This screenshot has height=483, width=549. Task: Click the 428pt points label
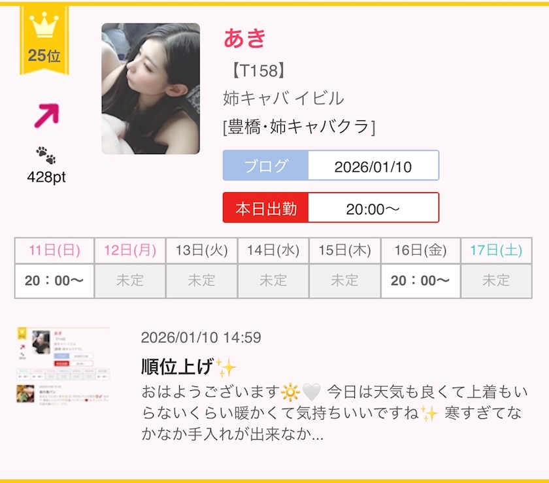[x=46, y=177]
